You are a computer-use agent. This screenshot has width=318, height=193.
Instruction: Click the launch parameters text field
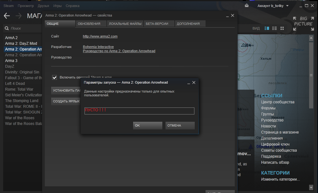139,111
